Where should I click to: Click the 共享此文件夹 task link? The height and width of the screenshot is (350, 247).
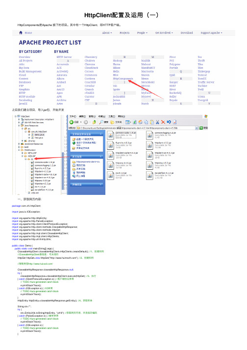pos(83,148)
